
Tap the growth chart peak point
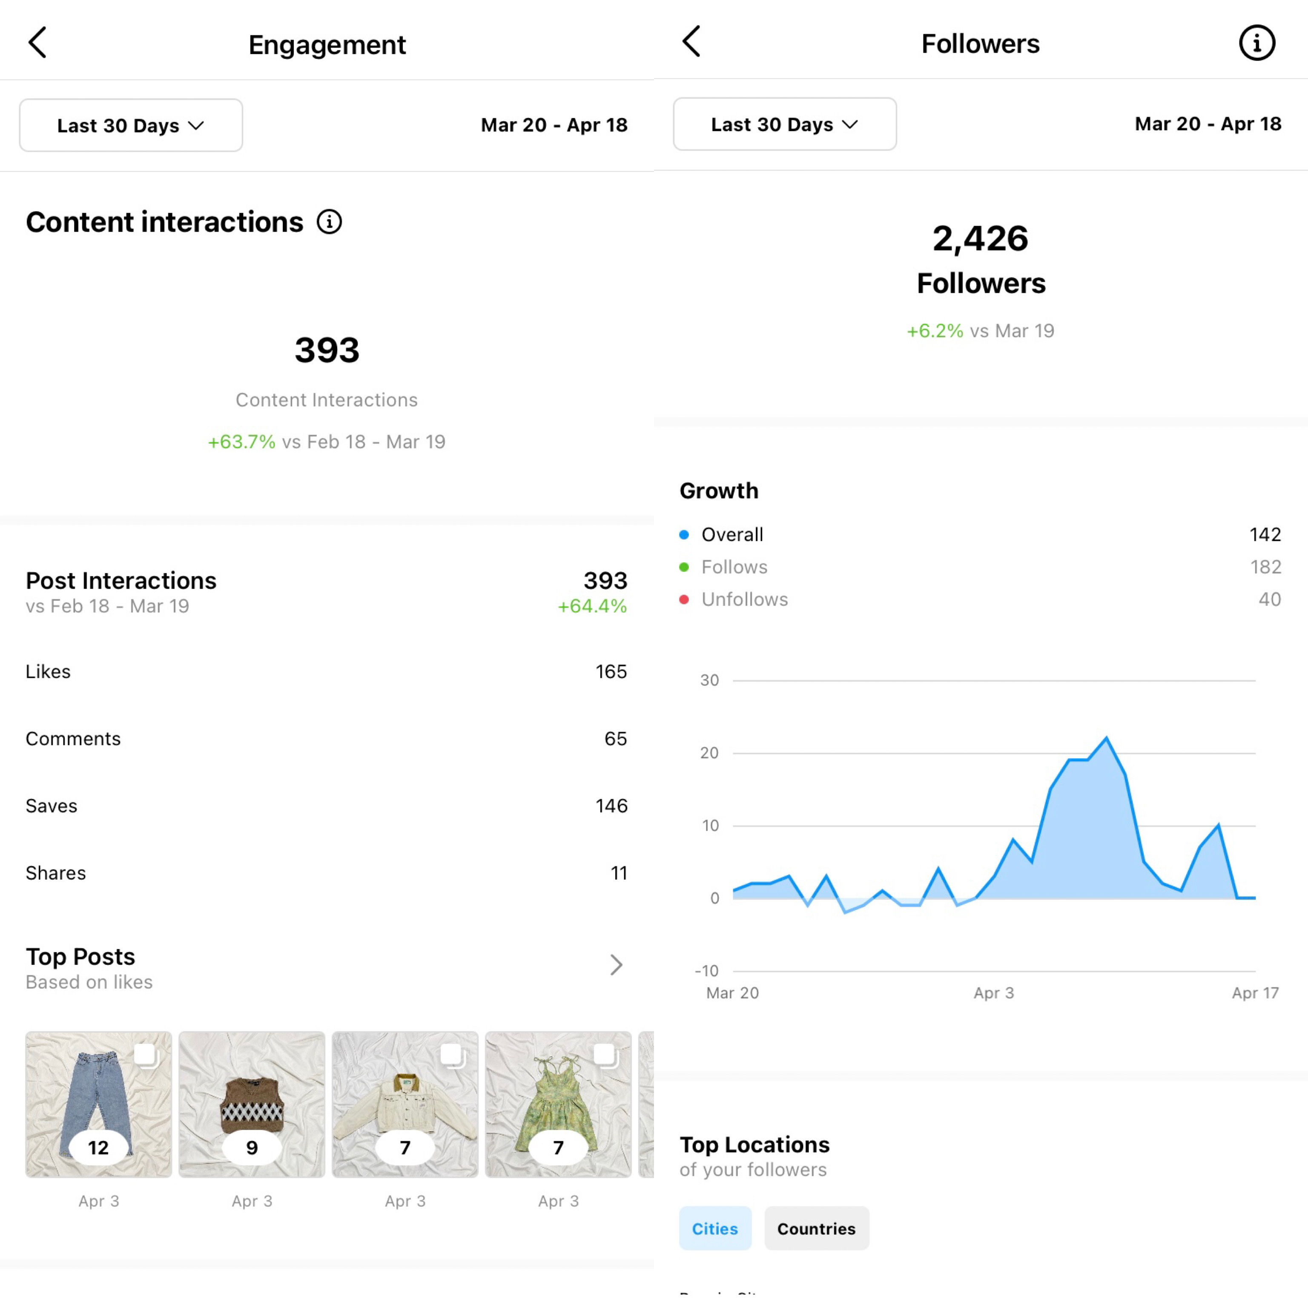1106,738
